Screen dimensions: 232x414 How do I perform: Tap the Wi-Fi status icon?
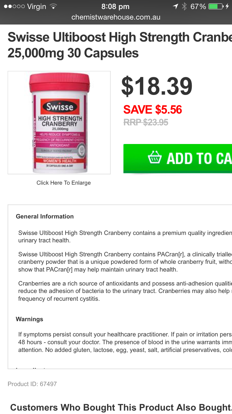tap(54, 6)
